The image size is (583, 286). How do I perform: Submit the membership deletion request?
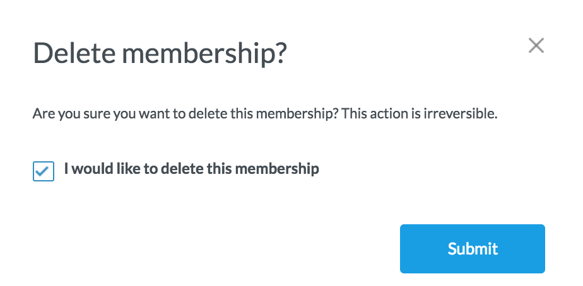click(x=472, y=248)
